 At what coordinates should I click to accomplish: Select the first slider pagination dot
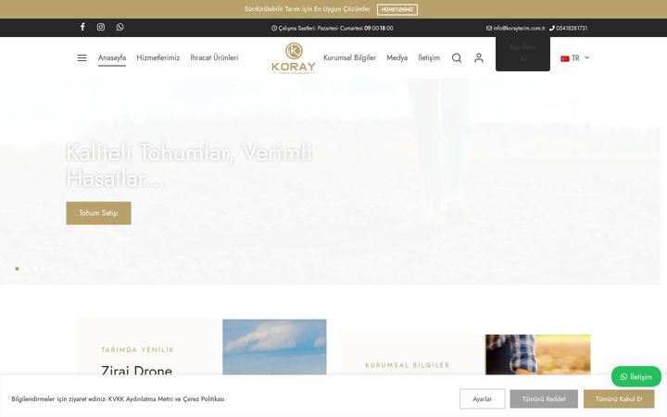point(17,269)
